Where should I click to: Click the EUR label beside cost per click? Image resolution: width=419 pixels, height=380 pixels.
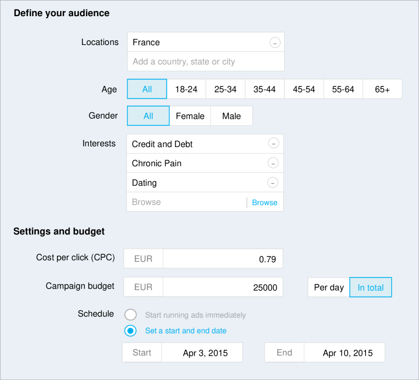(143, 259)
